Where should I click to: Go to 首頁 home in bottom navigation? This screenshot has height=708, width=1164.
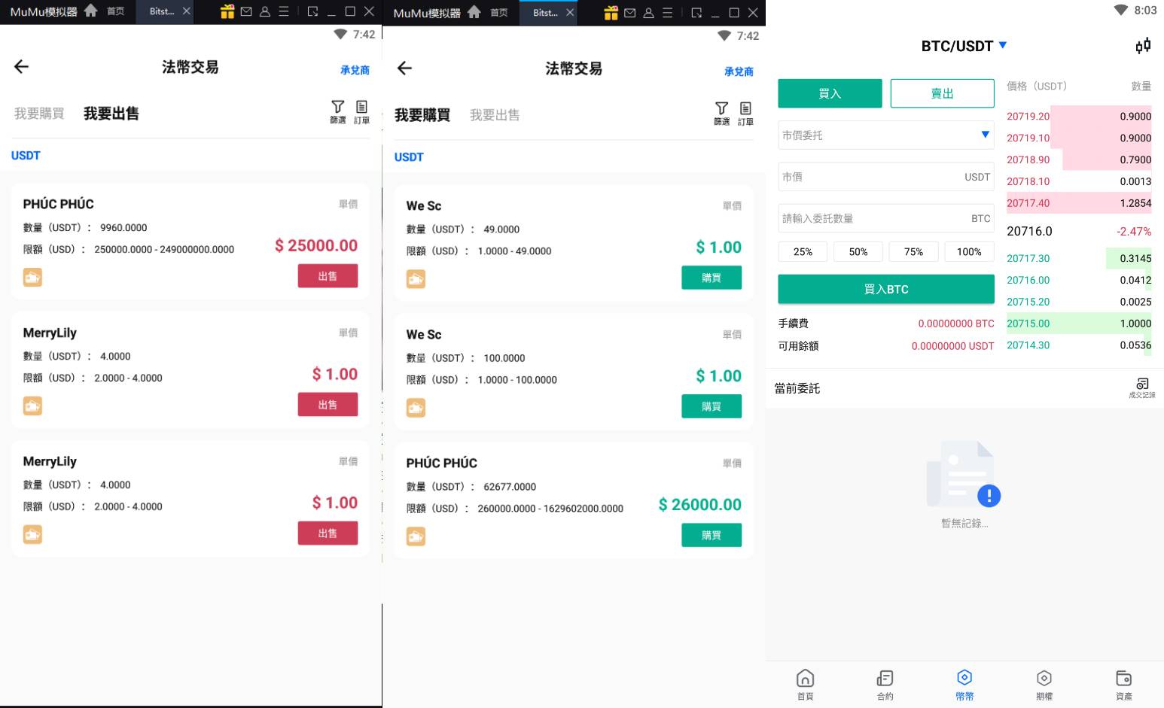805,685
